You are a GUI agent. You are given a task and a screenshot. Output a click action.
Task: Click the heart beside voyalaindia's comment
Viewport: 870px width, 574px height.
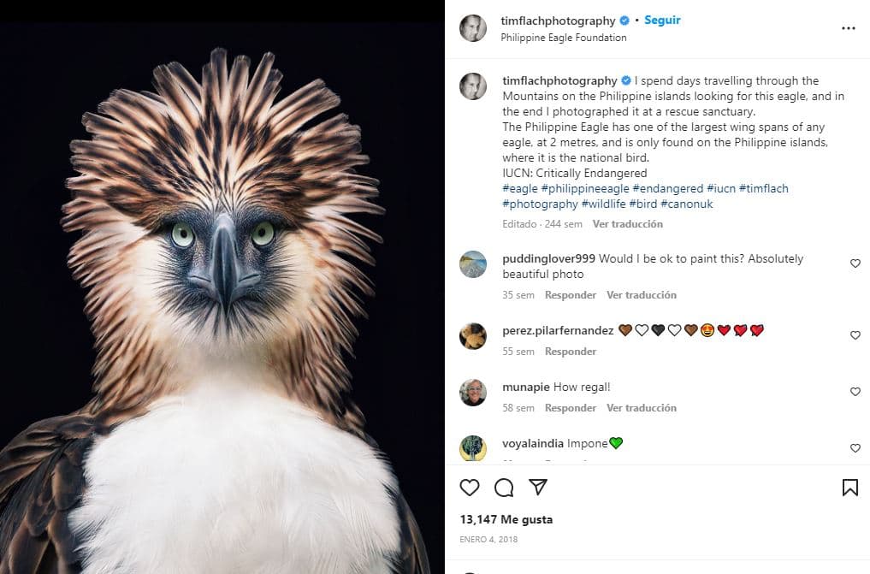click(x=855, y=448)
